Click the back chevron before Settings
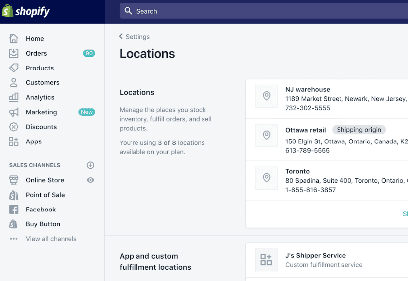The height and width of the screenshot is (281, 408). [x=121, y=36]
